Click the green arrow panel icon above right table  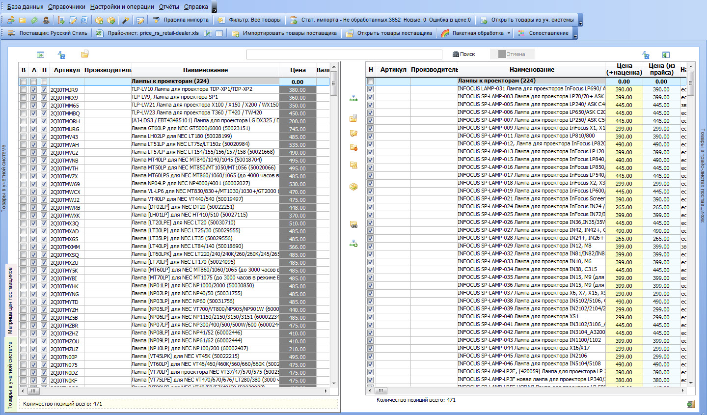point(666,55)
